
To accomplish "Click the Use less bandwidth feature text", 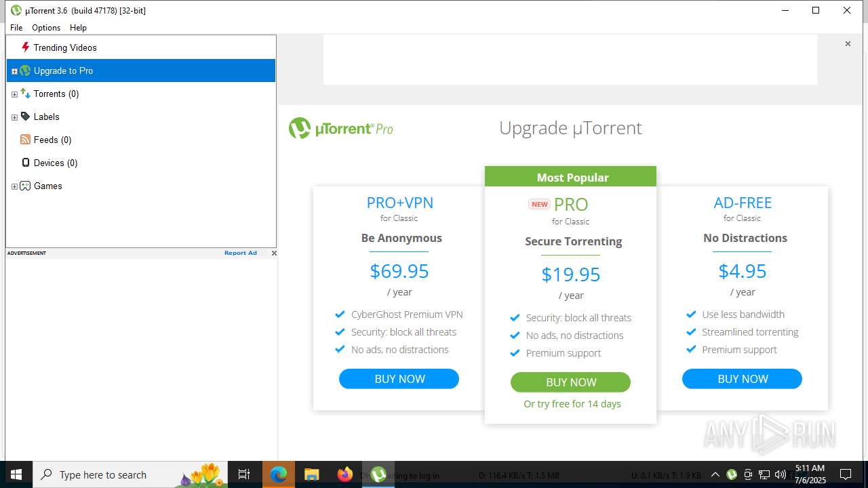I will point(743,314).
